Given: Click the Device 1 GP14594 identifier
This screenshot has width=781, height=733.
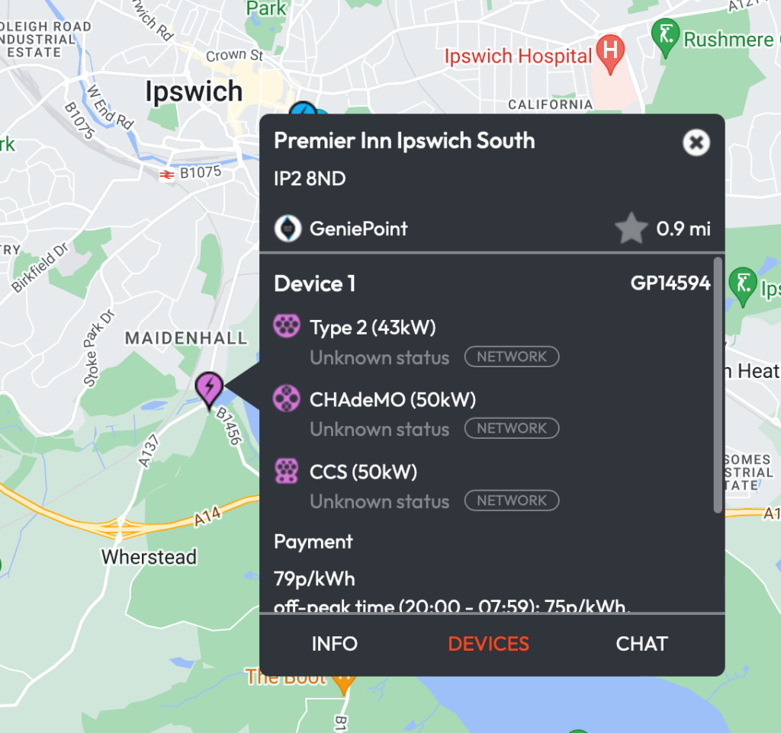Looking at the screenshot, I should (670, 283).
